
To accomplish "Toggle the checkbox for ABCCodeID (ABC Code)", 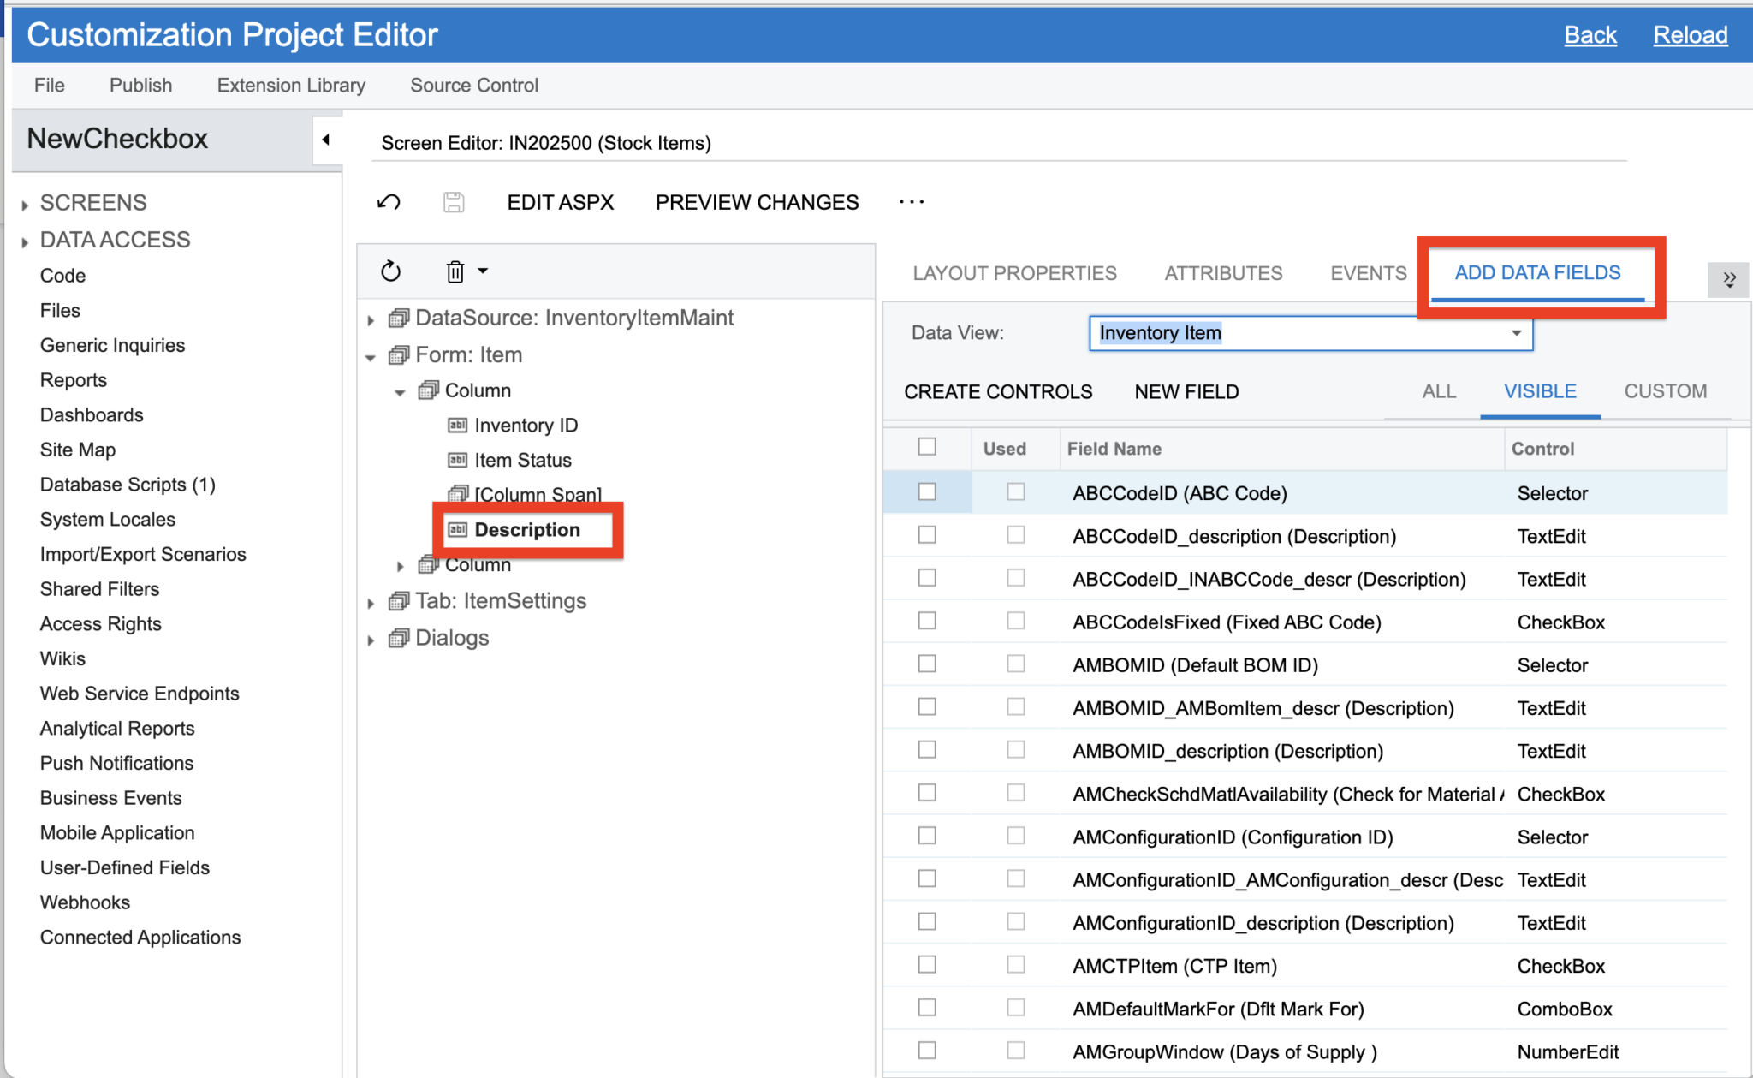I will click(x=927, y=492).
